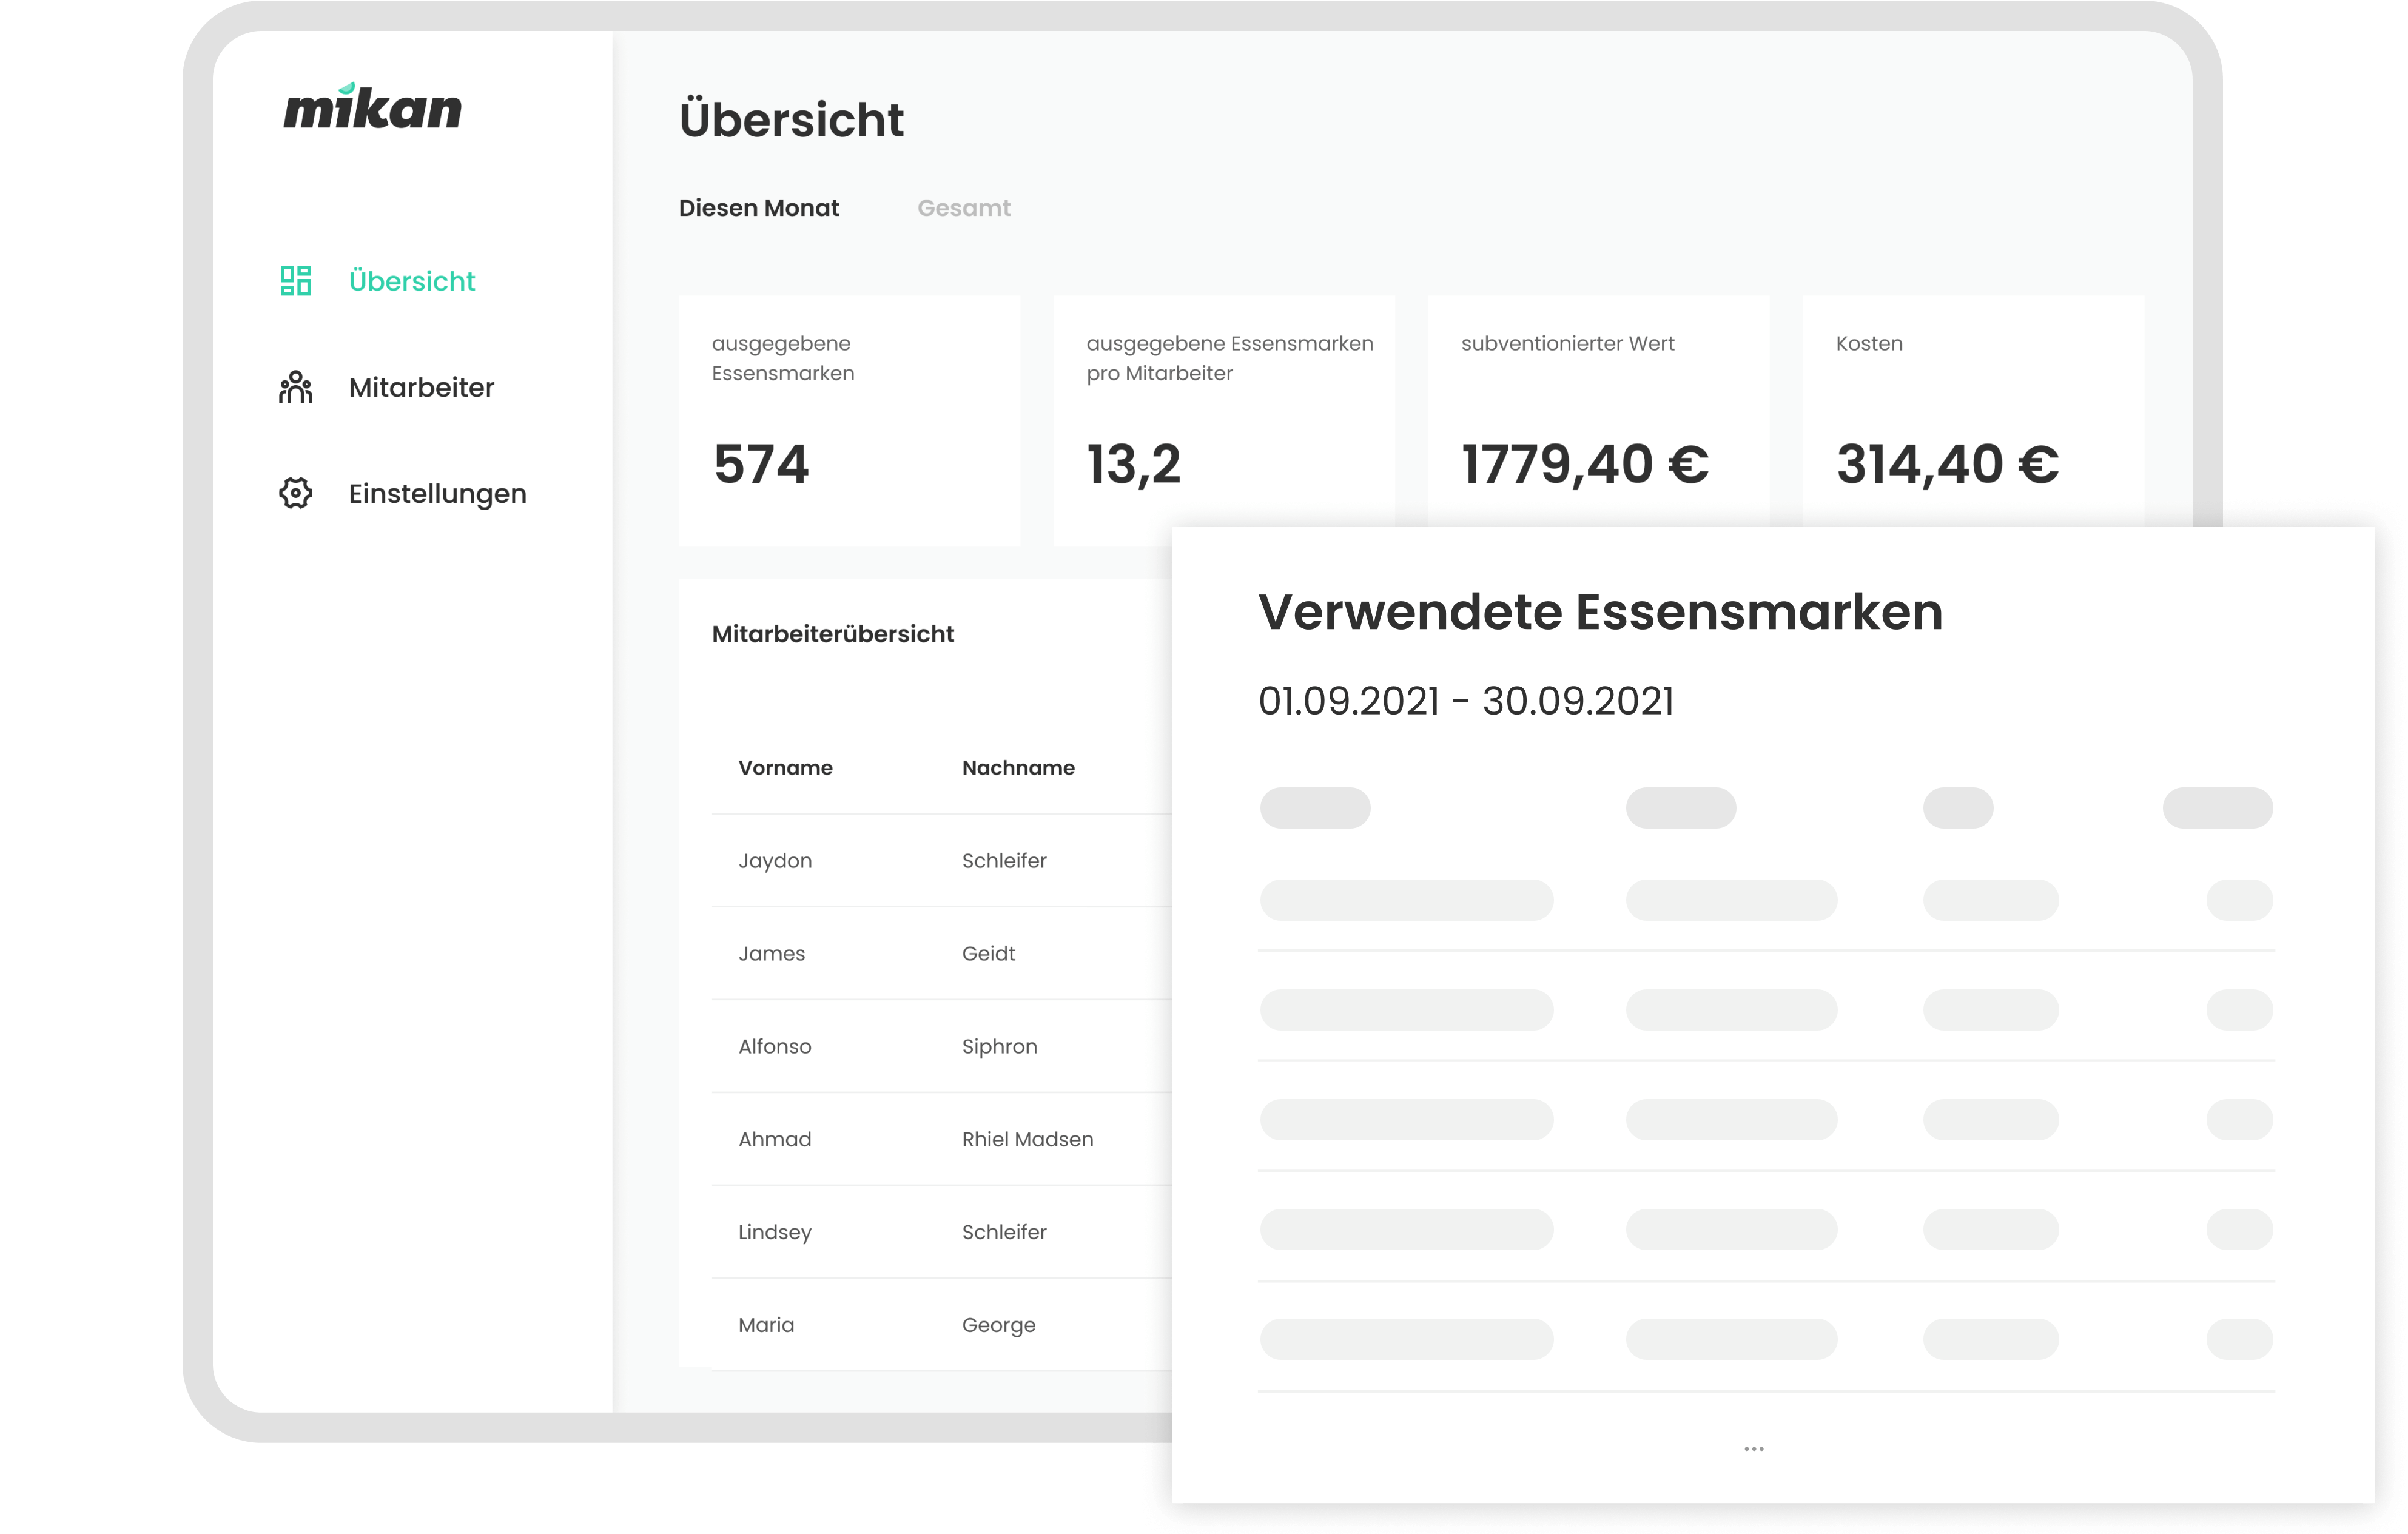Screen dimensions: 2408x1534
Task: Click the date range 01.09.2021 - 30.09.2021
Action: (x=1466, y=701)
